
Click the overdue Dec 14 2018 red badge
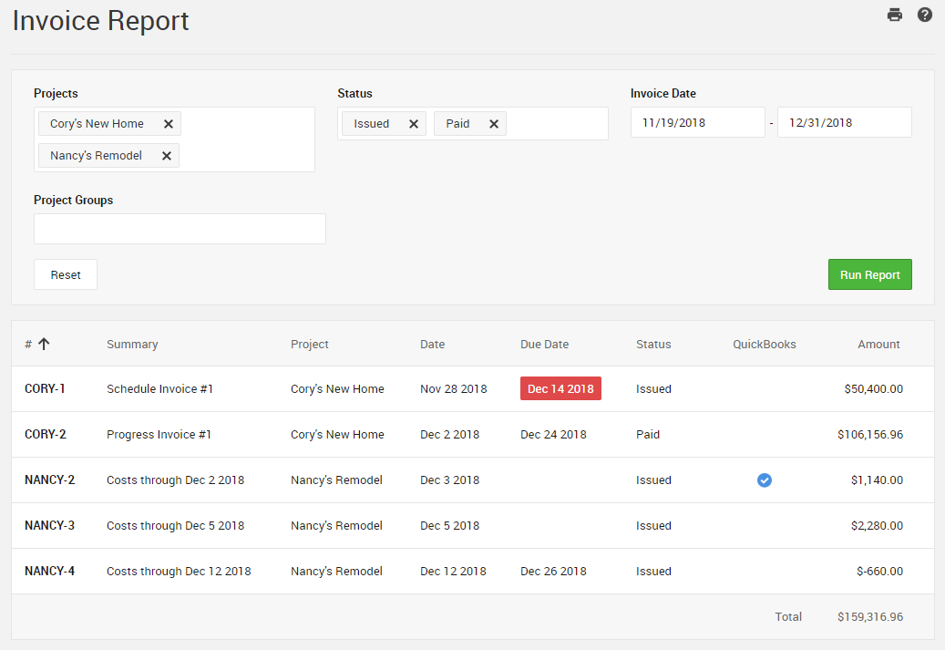point(560,389)
